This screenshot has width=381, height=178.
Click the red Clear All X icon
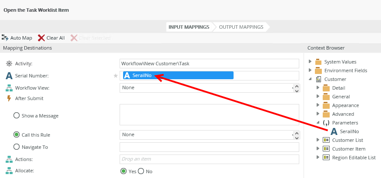coord(41,38)
